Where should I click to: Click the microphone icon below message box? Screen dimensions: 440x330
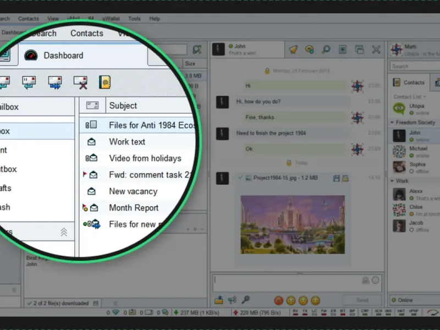tap(245, 300)
